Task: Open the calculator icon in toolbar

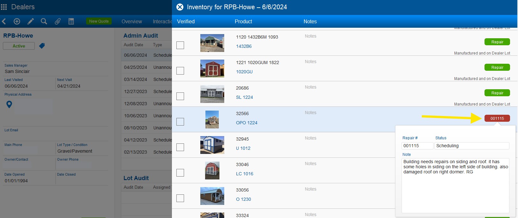Action: point(71,21)
